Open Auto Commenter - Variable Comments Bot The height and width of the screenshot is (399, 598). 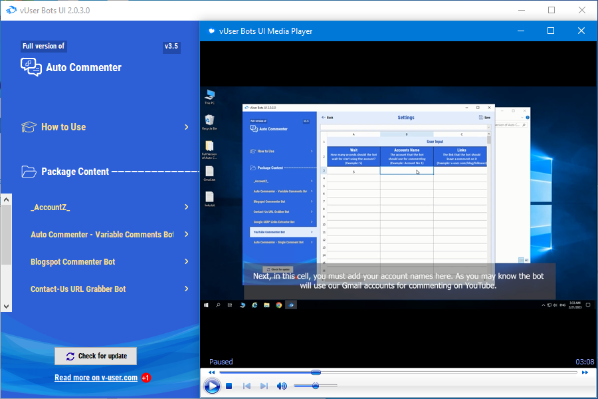(x=102, y=235)
